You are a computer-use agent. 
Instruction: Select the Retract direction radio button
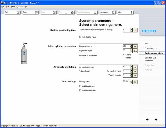[124, 58]
